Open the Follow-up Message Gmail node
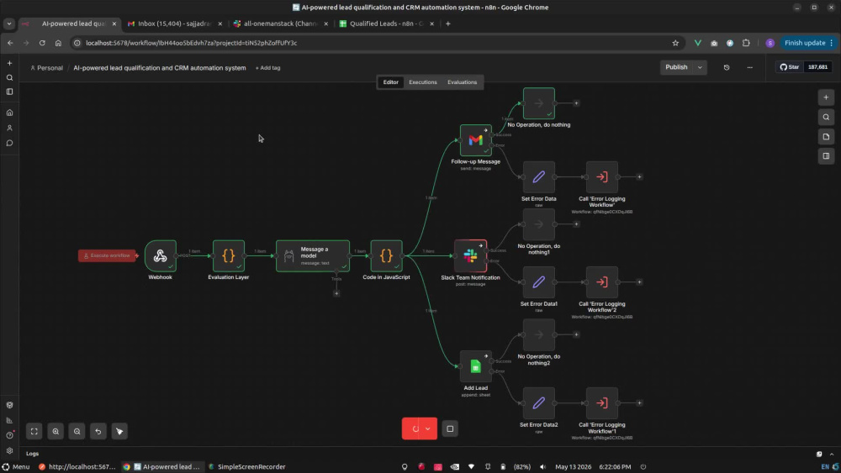Viewport: 841px width, 473px height. pos(476,140)
